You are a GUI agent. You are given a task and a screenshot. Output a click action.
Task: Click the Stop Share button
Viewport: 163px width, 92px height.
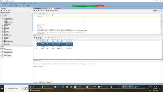(100, 6)
